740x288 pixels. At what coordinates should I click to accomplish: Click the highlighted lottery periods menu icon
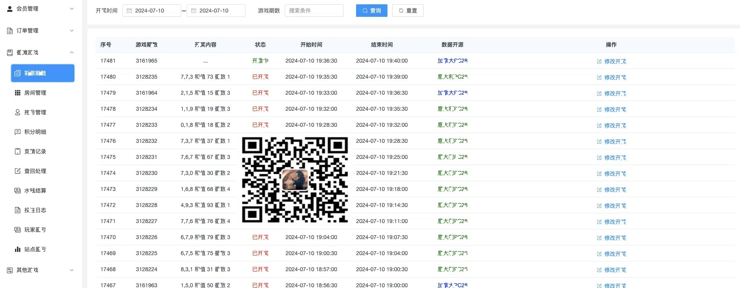click(18, 73)
